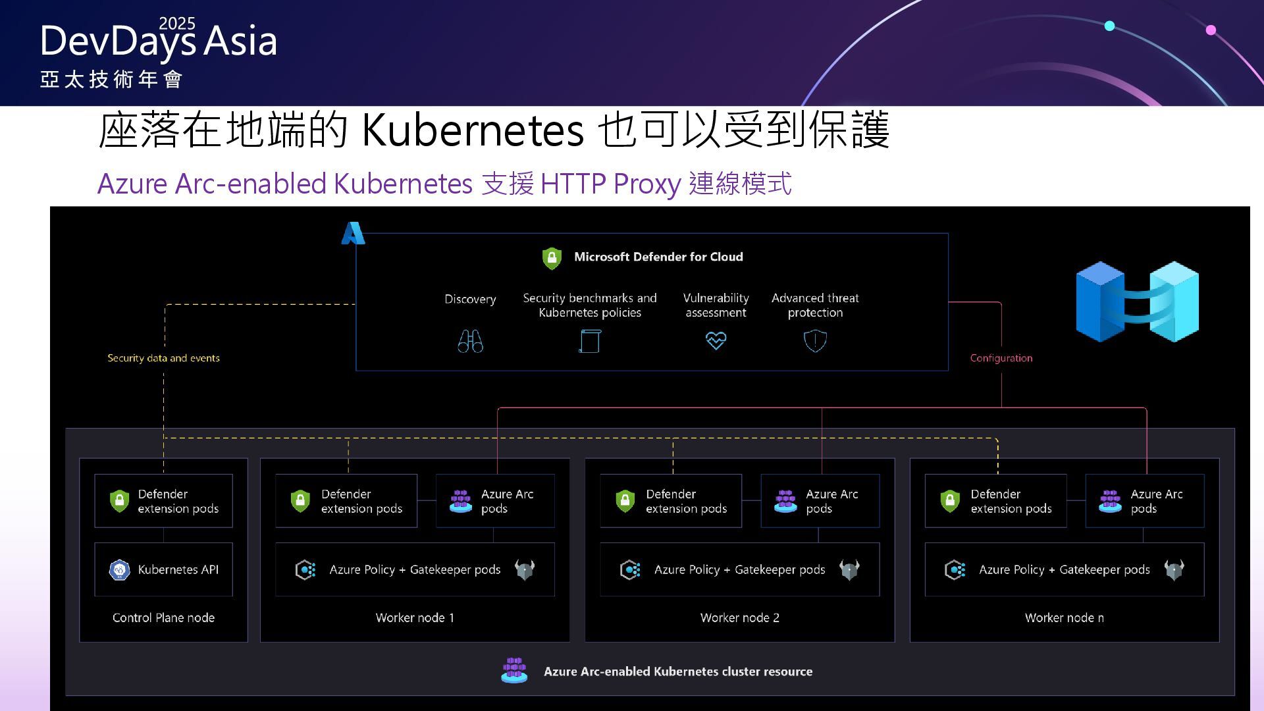Click the Worker node 1 caption
1264x711 pixels.
click(x=415, y=618)
